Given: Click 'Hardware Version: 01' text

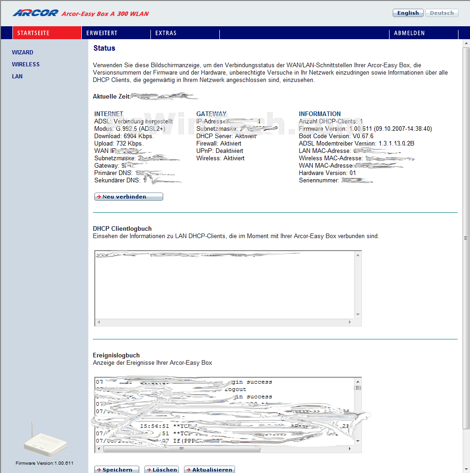Looking at the screenshot, I should point(327,173).
